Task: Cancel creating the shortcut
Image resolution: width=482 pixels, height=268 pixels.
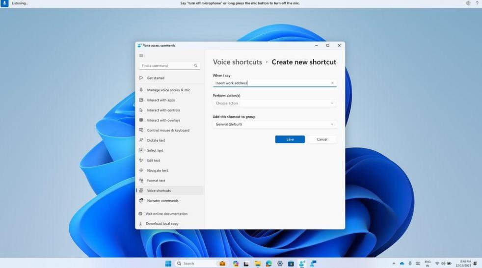Action: point(322,139)
